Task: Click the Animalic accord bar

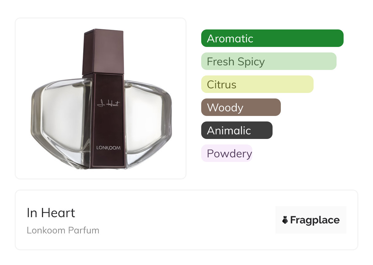Action: click(236, 130)
